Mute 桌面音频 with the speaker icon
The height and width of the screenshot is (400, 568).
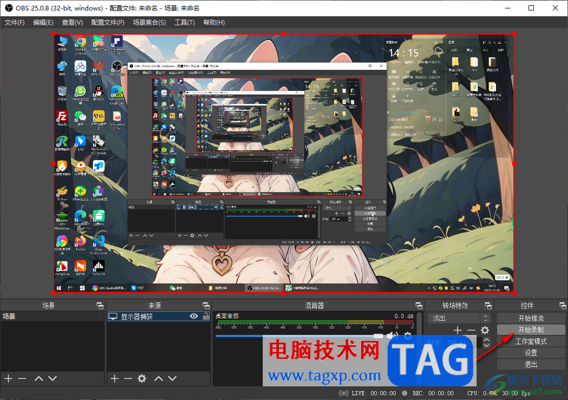click(393, 336)
